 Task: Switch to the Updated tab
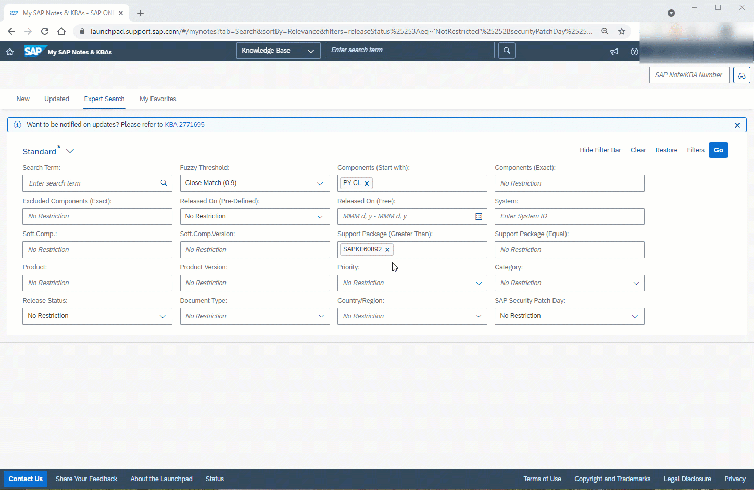point(57,99)
